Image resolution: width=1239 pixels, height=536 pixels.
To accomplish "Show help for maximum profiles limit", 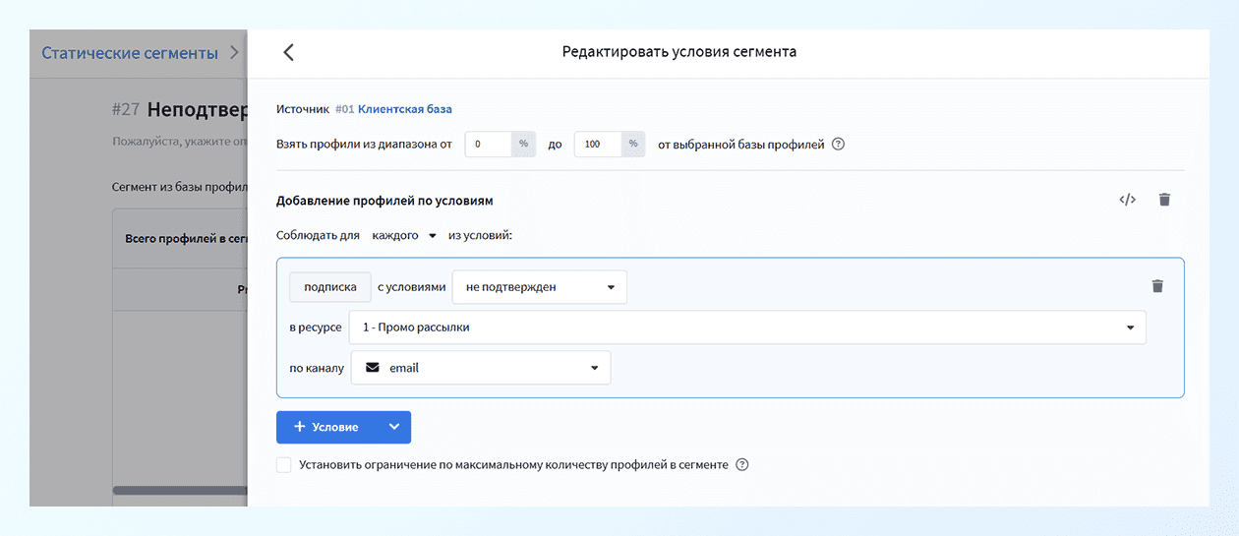I will [x=742, y=465].
